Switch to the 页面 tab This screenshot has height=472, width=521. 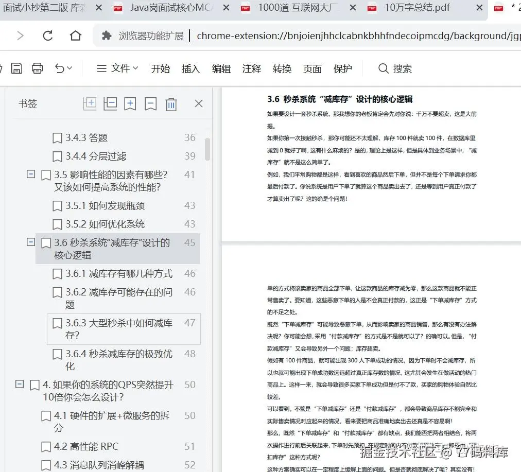312,69
